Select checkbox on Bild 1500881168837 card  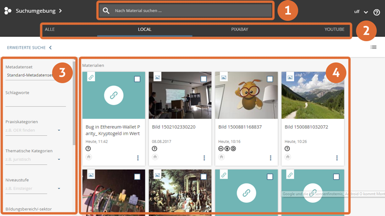pyautogui.click(x=270, y=79)
